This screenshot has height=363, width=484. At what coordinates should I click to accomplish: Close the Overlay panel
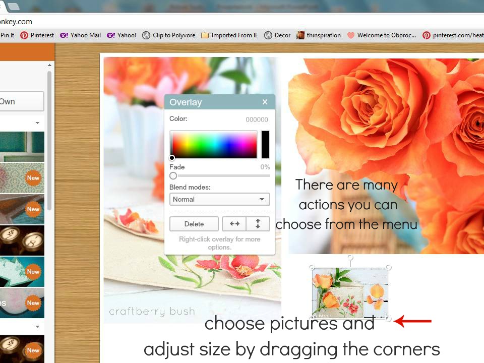click(x=265, y=102)
